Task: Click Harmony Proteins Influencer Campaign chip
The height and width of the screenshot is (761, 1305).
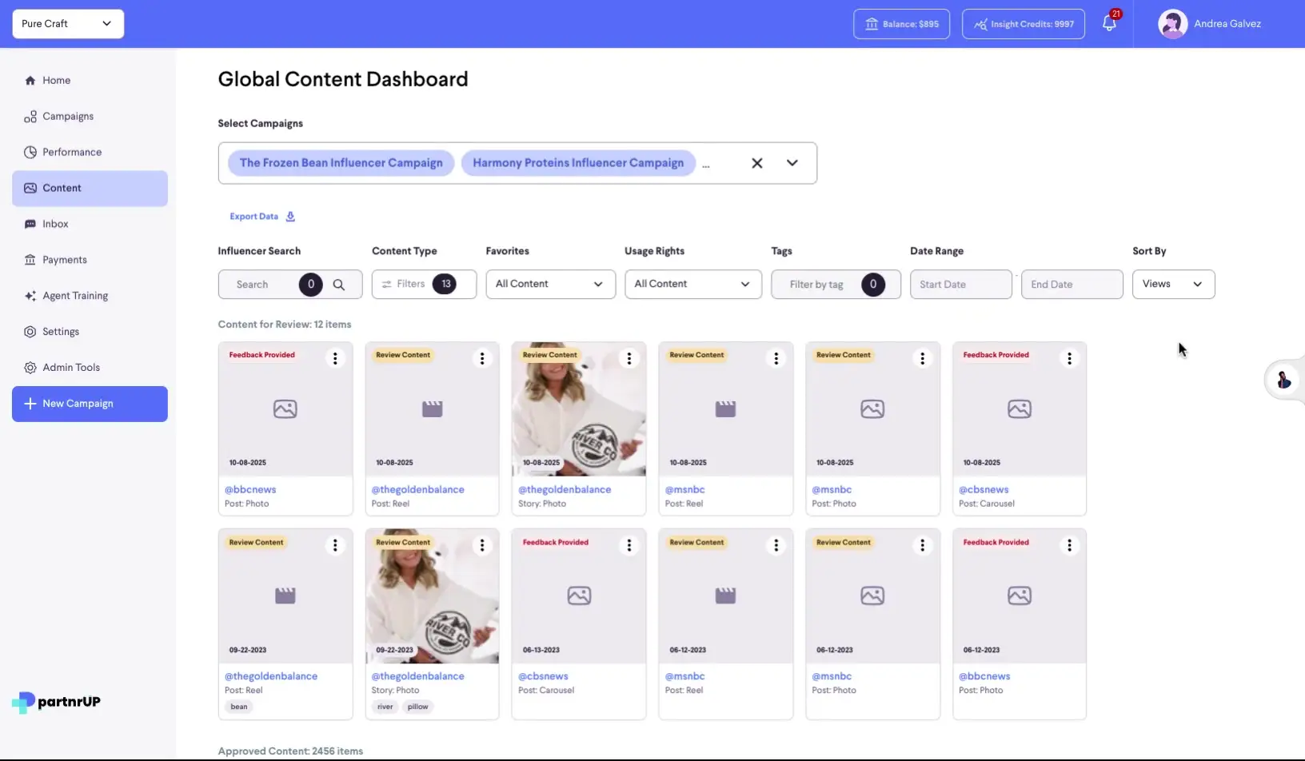Action: (x=578, y=163)
